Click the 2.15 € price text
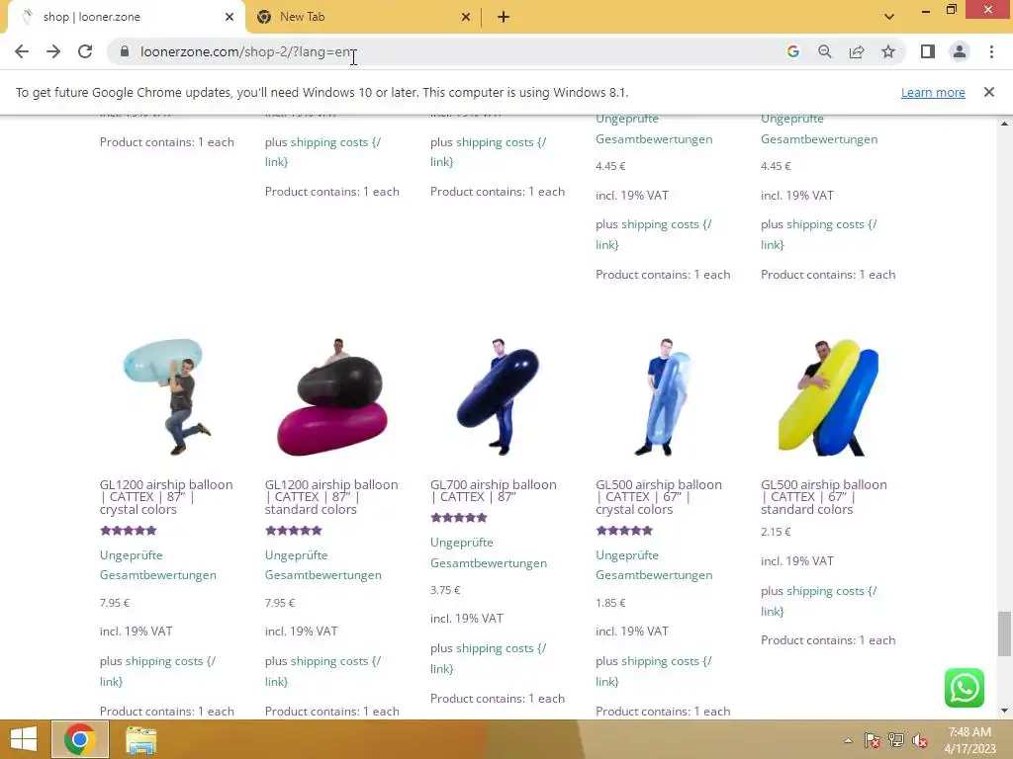The height and width of the screenshot is (759, 1013). pyautogui.click(x=776, y=532)
